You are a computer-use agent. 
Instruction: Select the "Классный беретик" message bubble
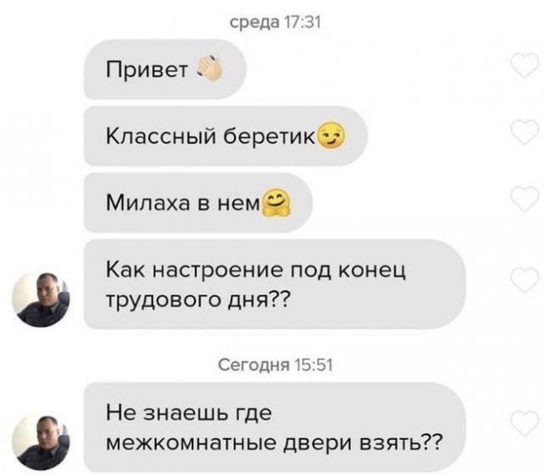coord(226,135)
